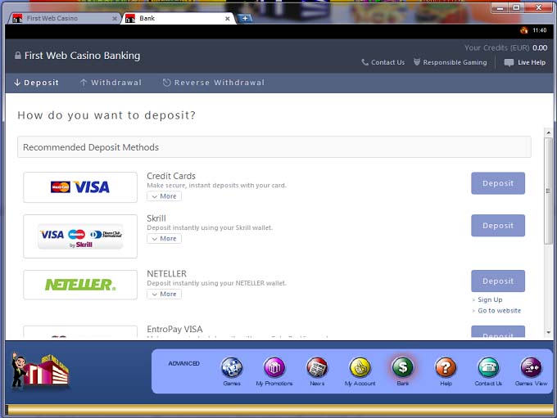Image resolution: width=557 pixels, height=418 pixels.
Task: Click the Responsible Gaming link
Action: 450,62
